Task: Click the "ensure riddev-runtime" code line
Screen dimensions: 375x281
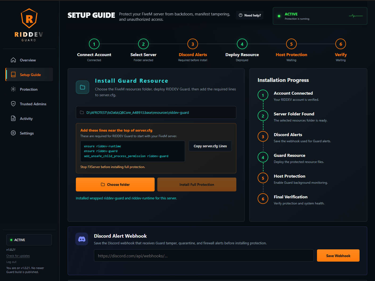Action: 102,146
